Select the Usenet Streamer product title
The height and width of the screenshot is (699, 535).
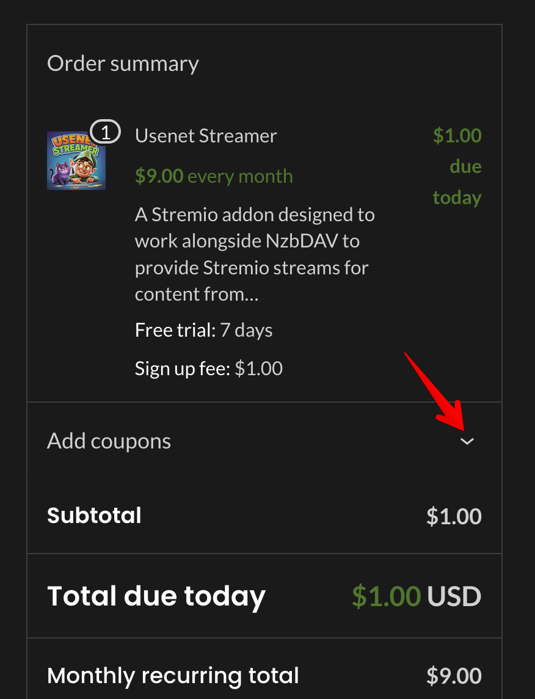point(205,136)
